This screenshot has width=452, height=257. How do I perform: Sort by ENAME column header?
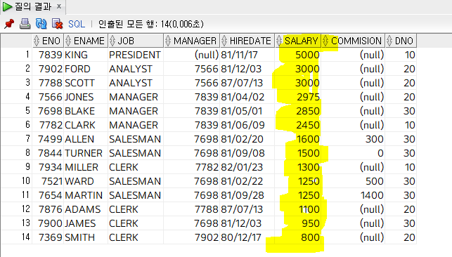[x=86, y=41]
